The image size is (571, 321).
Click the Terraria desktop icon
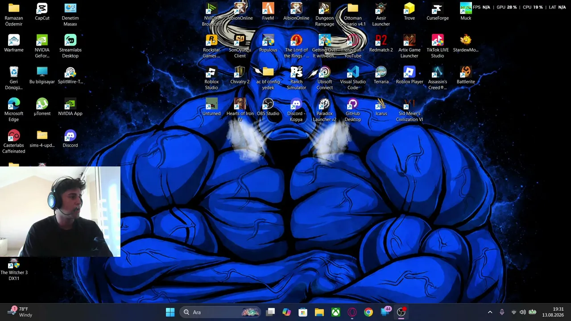(381, 75)
